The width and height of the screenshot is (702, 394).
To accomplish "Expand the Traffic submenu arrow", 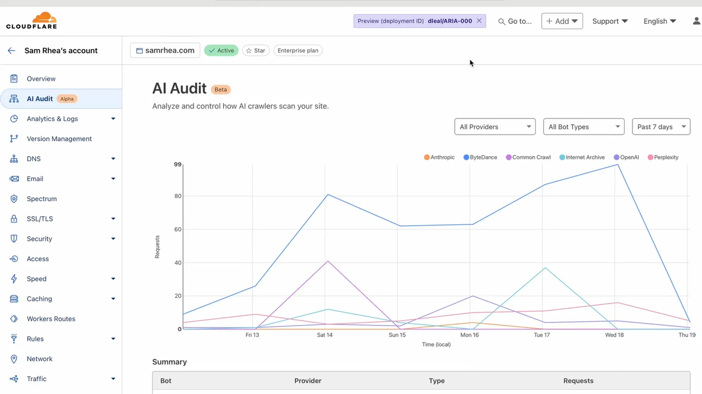I will click(113, 379).
